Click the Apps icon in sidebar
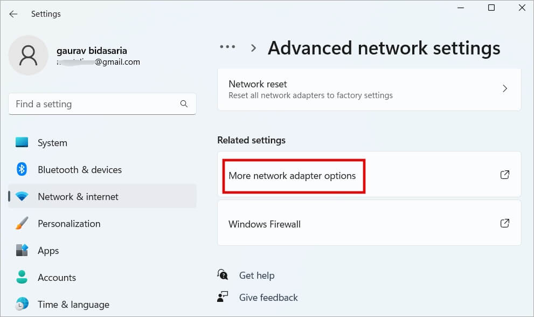The image size is (534, 317). pos(22,250)
